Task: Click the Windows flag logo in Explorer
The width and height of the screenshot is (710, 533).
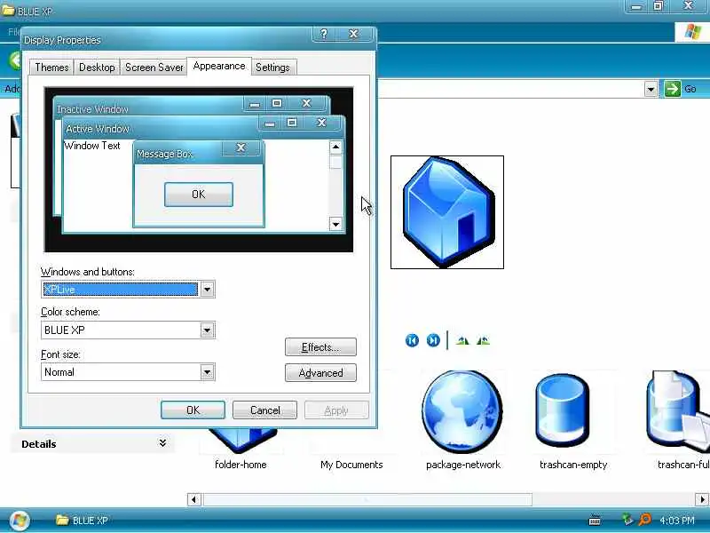Action: pyautogui.click(x=692, y=32)
